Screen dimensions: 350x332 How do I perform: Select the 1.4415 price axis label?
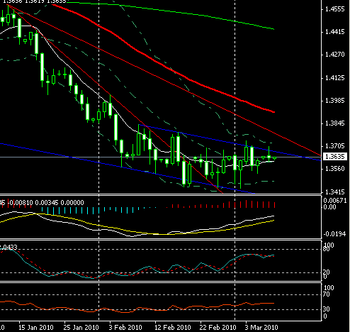[335, 32]
